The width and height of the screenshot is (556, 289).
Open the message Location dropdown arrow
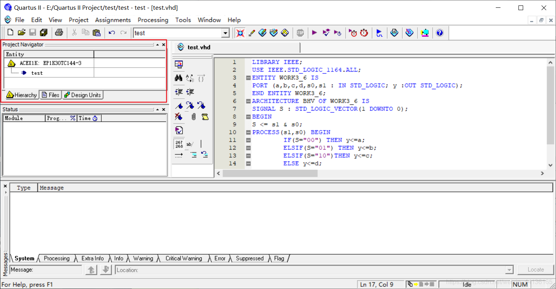(509, 270)
